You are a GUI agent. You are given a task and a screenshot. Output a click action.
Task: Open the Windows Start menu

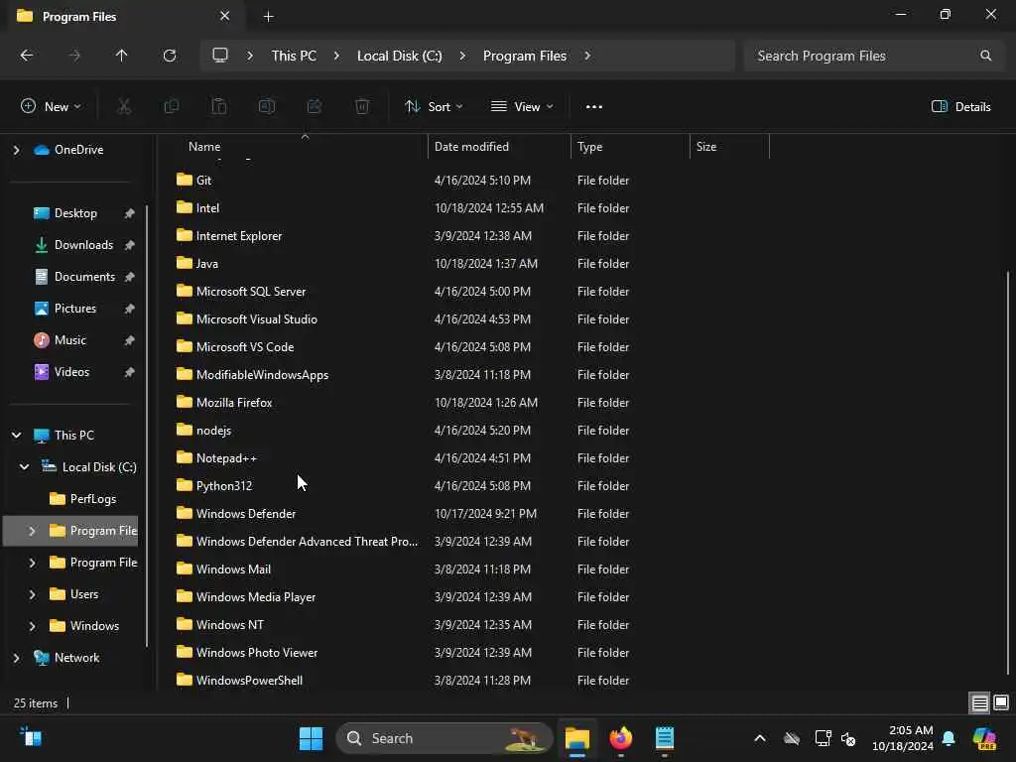pos(311,738)
